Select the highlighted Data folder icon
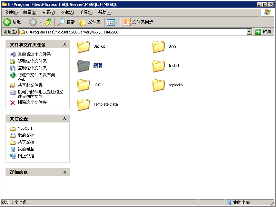This screenshot has height=207, width=276. 83,66
